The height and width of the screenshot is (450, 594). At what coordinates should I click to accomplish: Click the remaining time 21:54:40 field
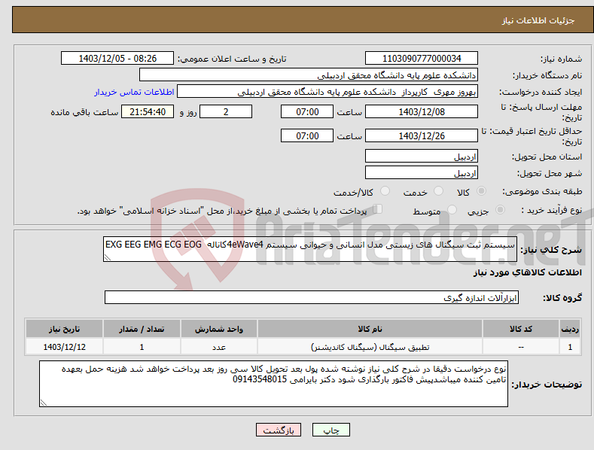point(148,111)
